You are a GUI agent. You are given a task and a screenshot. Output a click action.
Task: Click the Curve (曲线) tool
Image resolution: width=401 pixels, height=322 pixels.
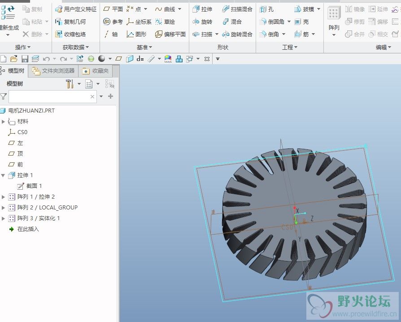[x=165, y=9]
